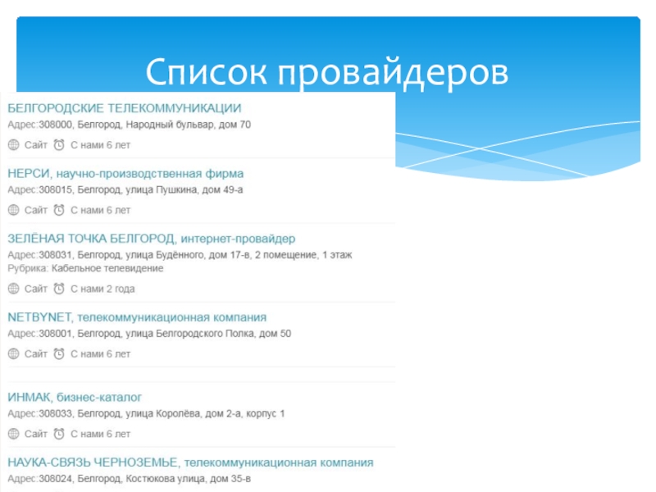The width and height of the screenshot is (656, 492).
Task: Select address Костюкова улица, дом 35-в
Action: 189,479
